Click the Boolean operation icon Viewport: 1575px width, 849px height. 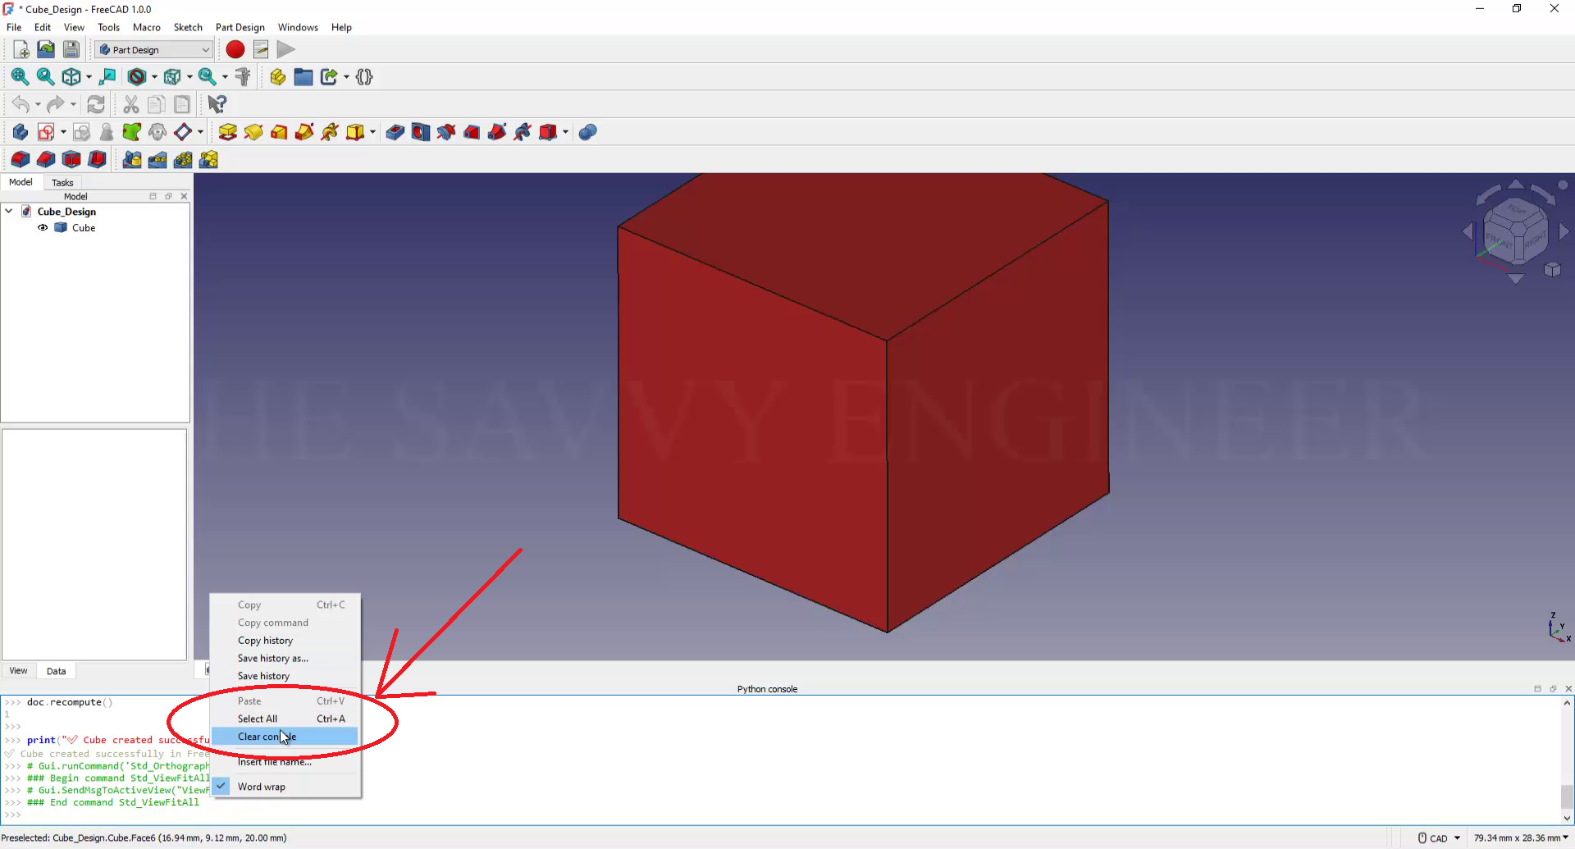[587, 132]
